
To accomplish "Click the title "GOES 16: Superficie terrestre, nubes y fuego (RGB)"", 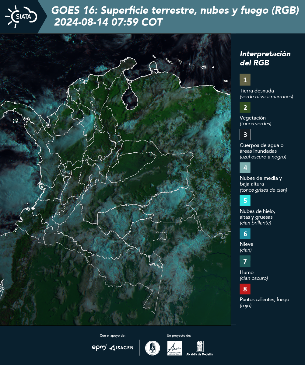I will coord(175,11).
